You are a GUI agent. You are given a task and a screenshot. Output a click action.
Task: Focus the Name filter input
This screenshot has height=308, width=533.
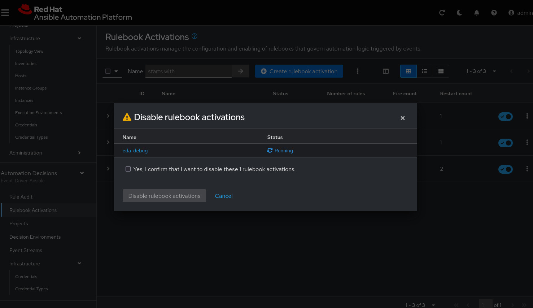(x=189, y=71)
